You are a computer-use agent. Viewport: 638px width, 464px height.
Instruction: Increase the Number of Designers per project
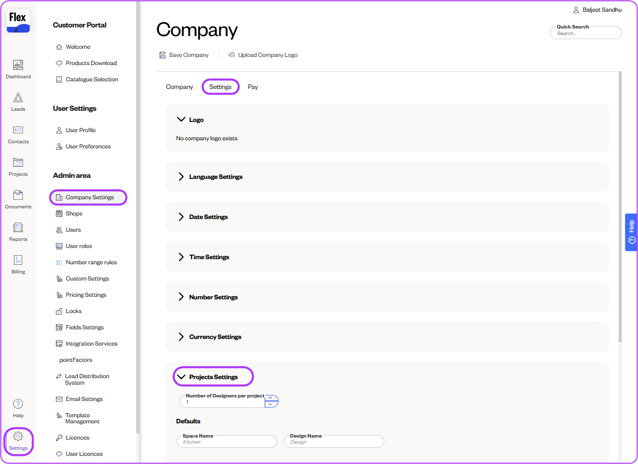pyautogui.click(x=271, y=398)
